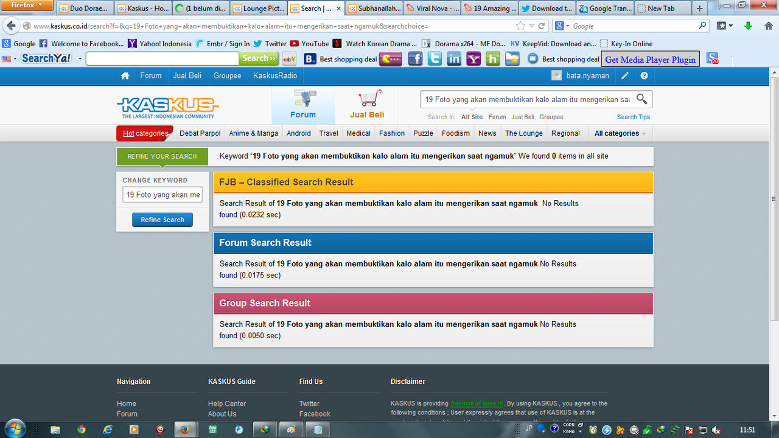Open the Forum section tab

(x=303, y=105)
